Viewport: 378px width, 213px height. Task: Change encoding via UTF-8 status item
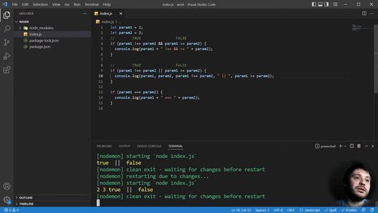(x=278, y=210)
